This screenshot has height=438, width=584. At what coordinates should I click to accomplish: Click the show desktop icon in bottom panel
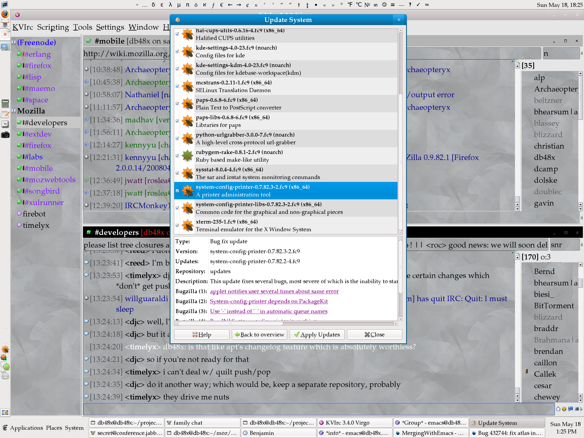(x=5, y=412)
